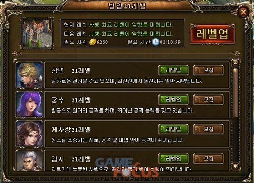Image resolution: width=254 pixels, height=183 pixels.
Task: Click the priest (제사장) portrait icon
Action: click(29, 134)
